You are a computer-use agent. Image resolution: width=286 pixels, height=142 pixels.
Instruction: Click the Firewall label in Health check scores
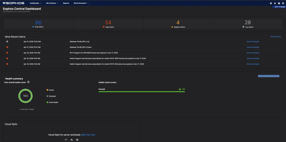[x=102, y=89]
